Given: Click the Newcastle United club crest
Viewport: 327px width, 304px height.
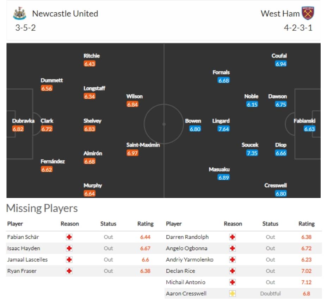Looking at the screenshot, I should [19, 13].
